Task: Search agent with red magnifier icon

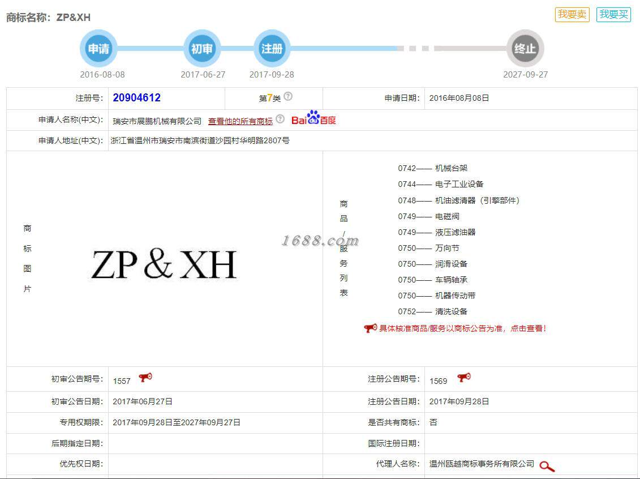Action: click(x=547, y=466)
